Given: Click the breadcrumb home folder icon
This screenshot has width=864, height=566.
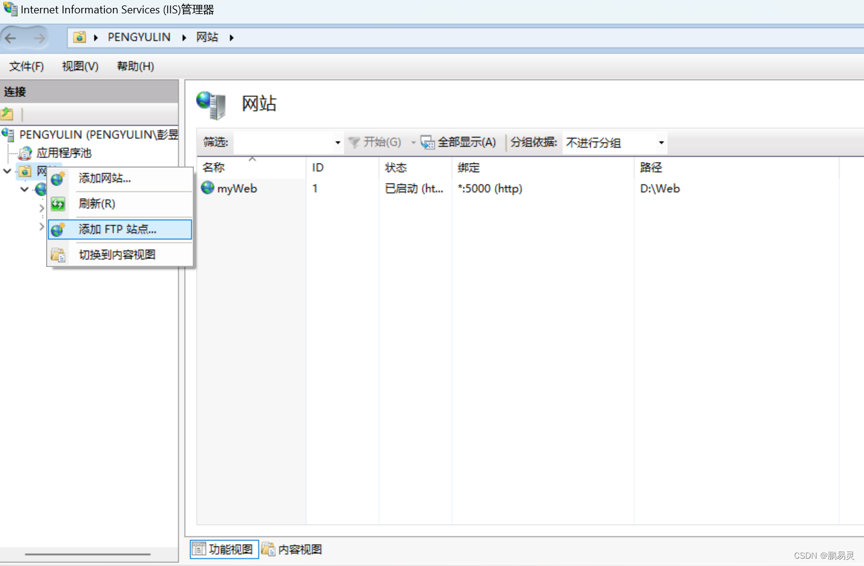Looking at the screenshot, I should 80,38.
